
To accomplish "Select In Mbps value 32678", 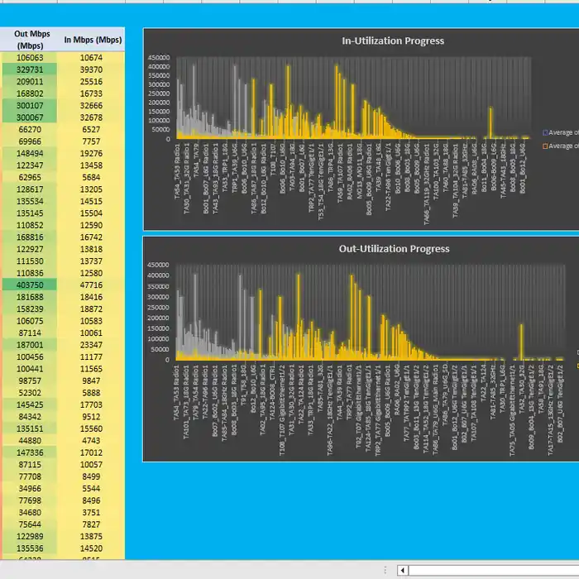I will (91, 117).
